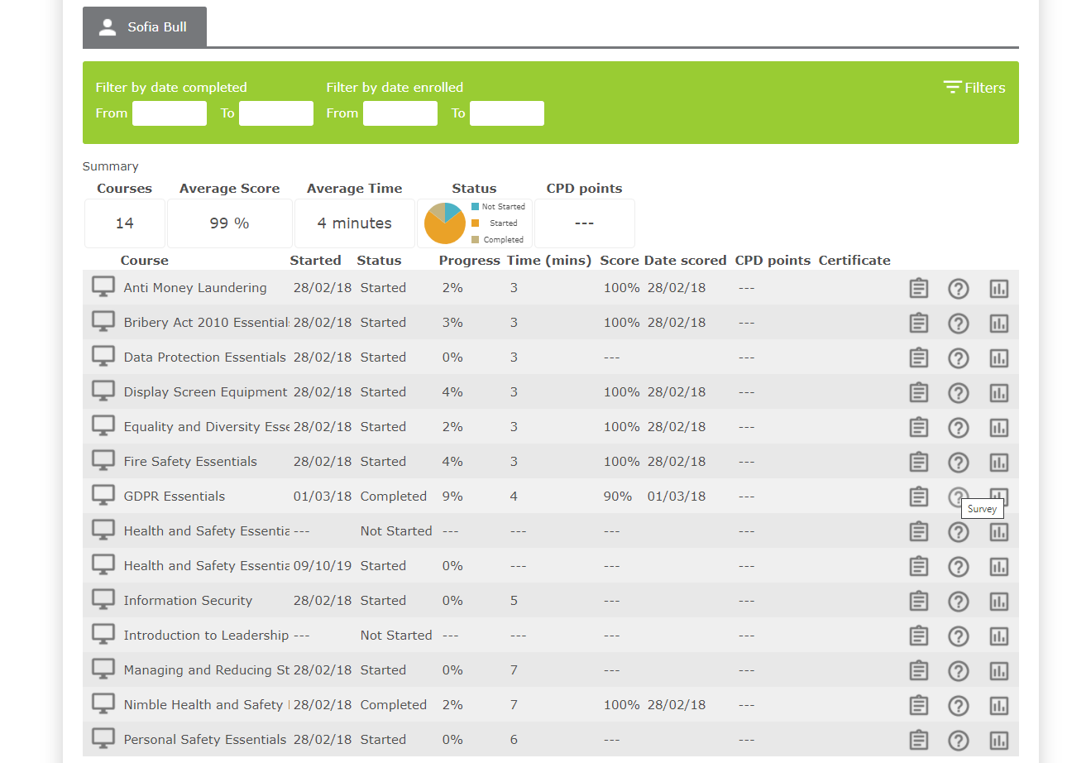1067x763 pixels.
Task: Open the Anti Money Laundering course link
Action: (195, 287)
